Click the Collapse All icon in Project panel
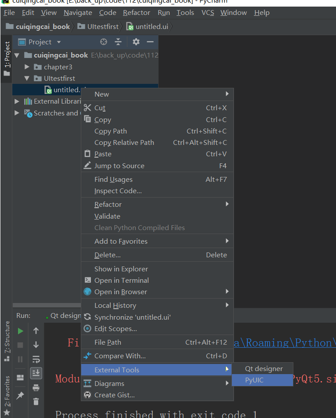 coord(118,42)
